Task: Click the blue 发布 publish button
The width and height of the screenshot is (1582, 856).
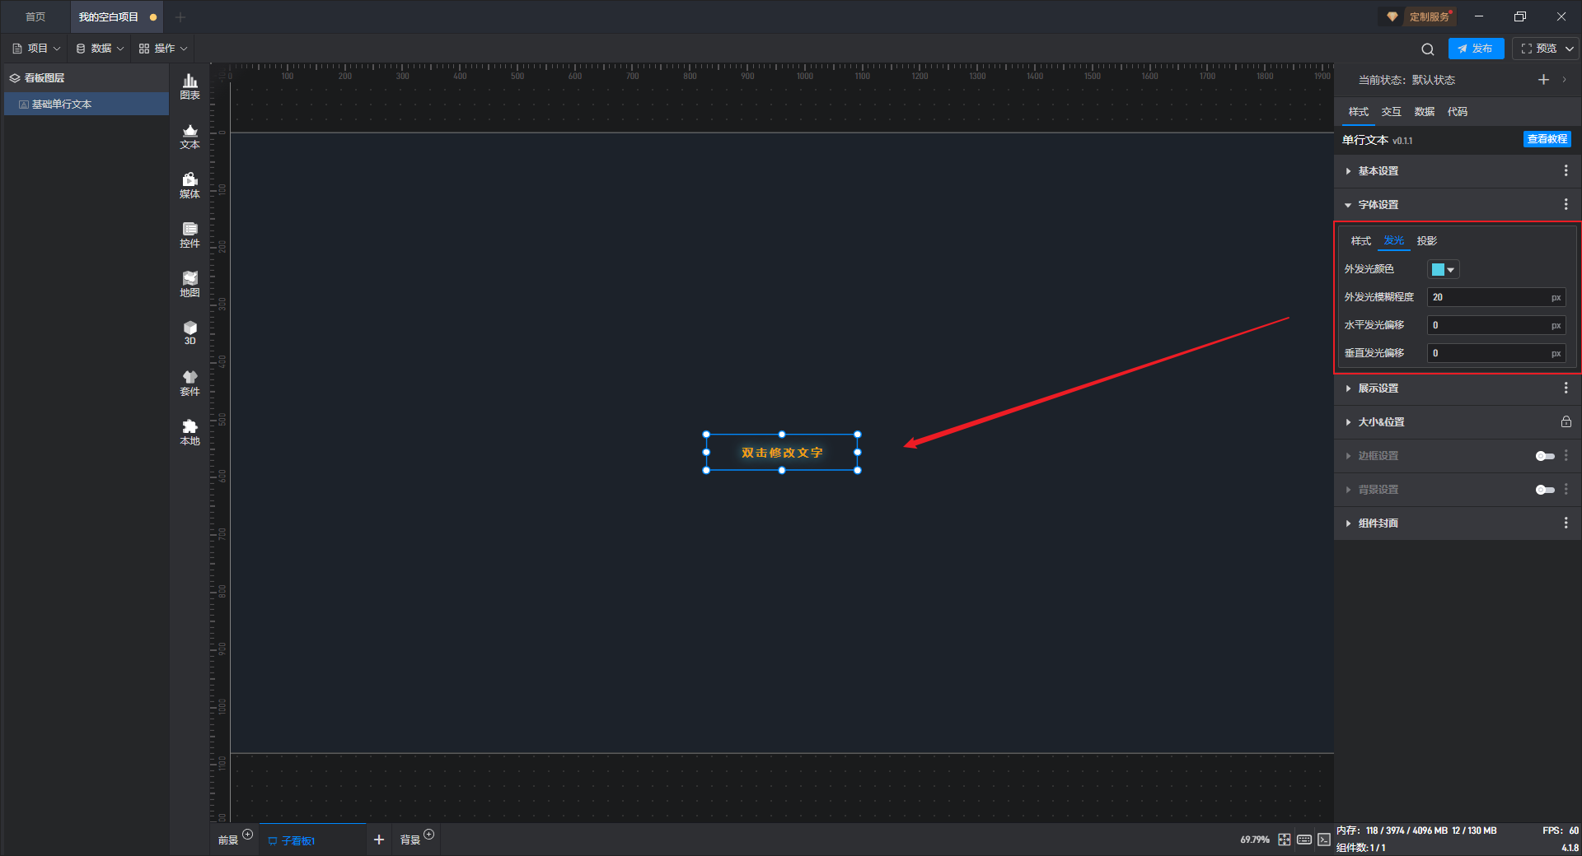Action: tap(1476, 49)
